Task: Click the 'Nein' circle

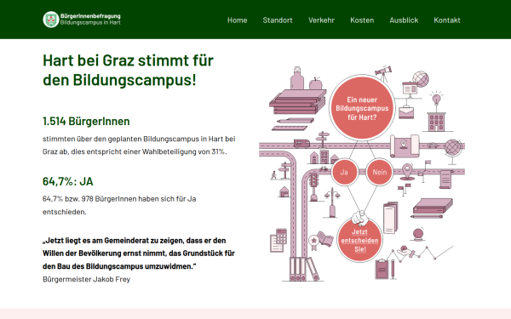Action: coord(379,172)
